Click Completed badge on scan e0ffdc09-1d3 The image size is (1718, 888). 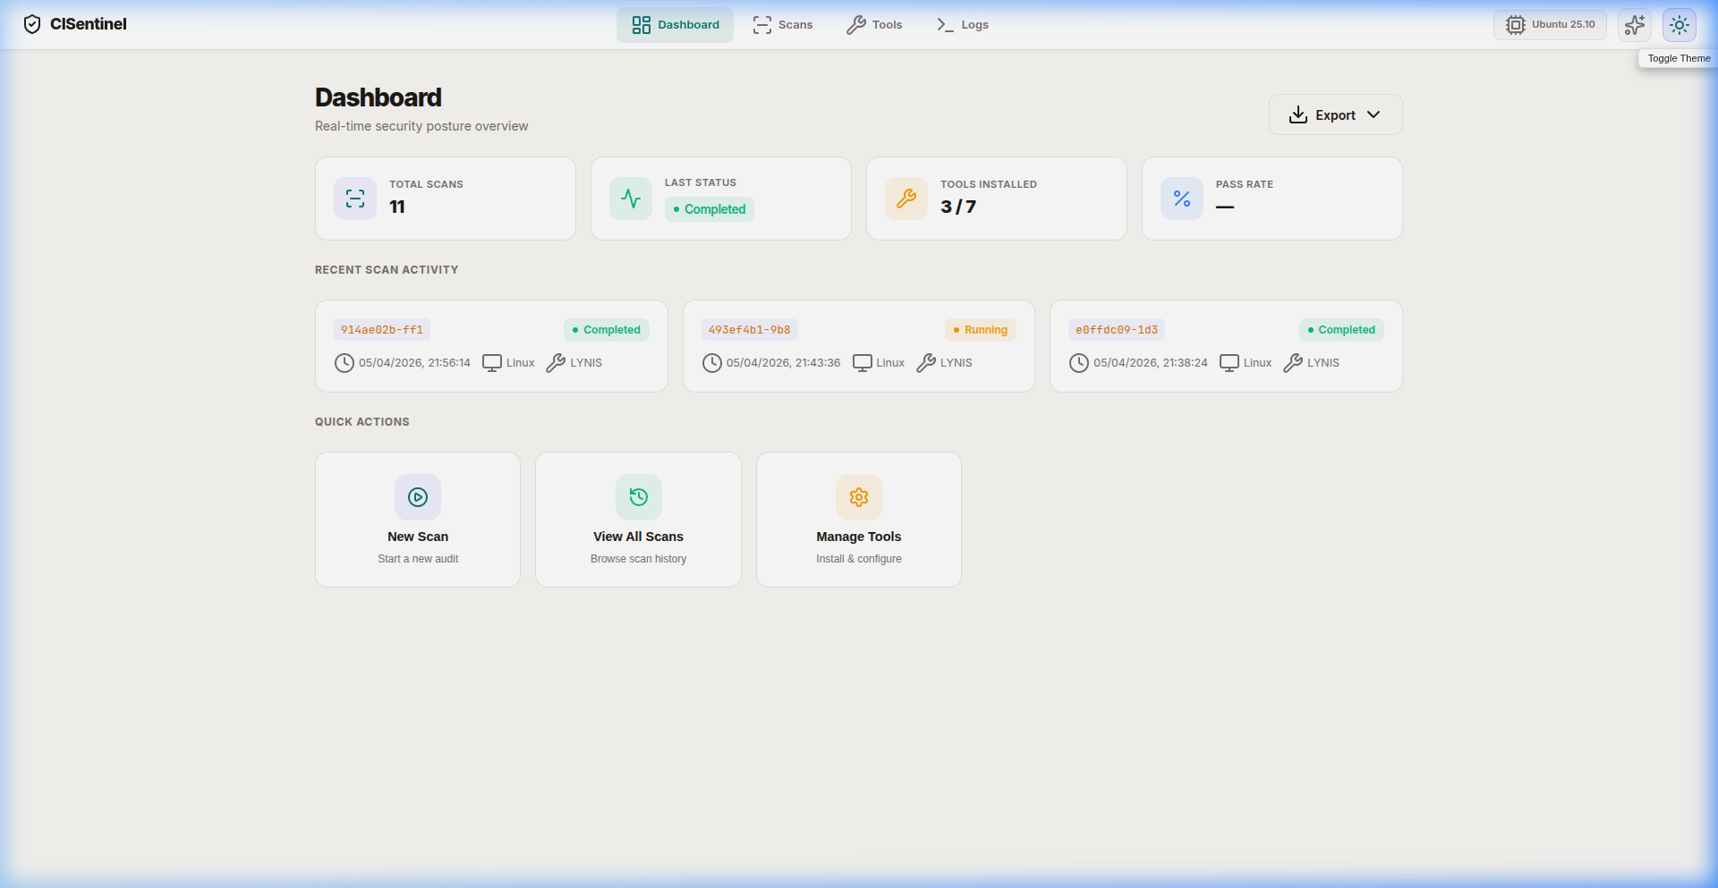coord(1341,330)
